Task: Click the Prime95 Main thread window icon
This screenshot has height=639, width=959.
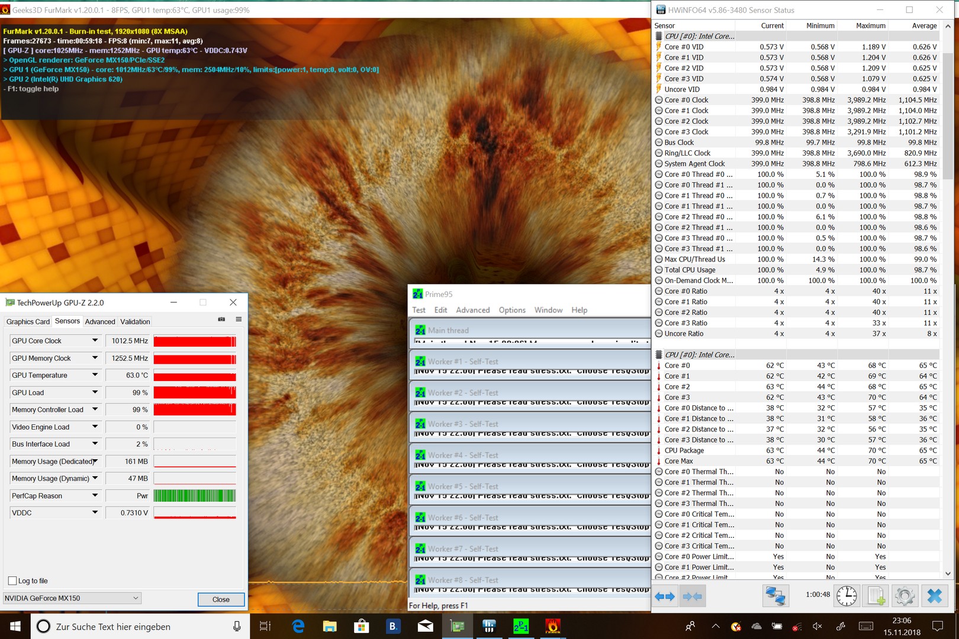Action: click(x=420, y=330)
